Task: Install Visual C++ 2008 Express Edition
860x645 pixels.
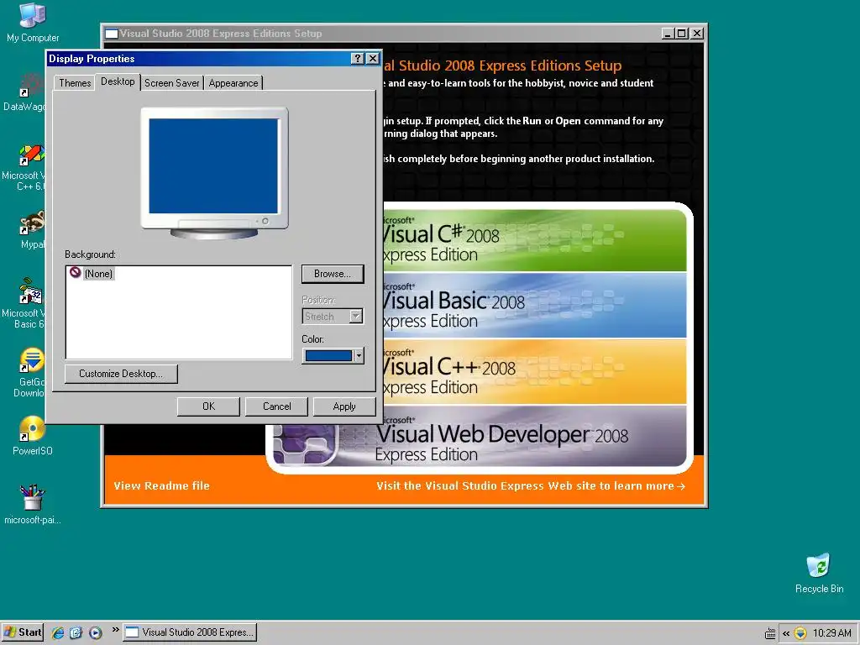Action: (534, 372)
